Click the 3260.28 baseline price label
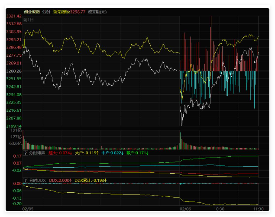The width and height of the screenshot is (275, 217). (14, 71)
